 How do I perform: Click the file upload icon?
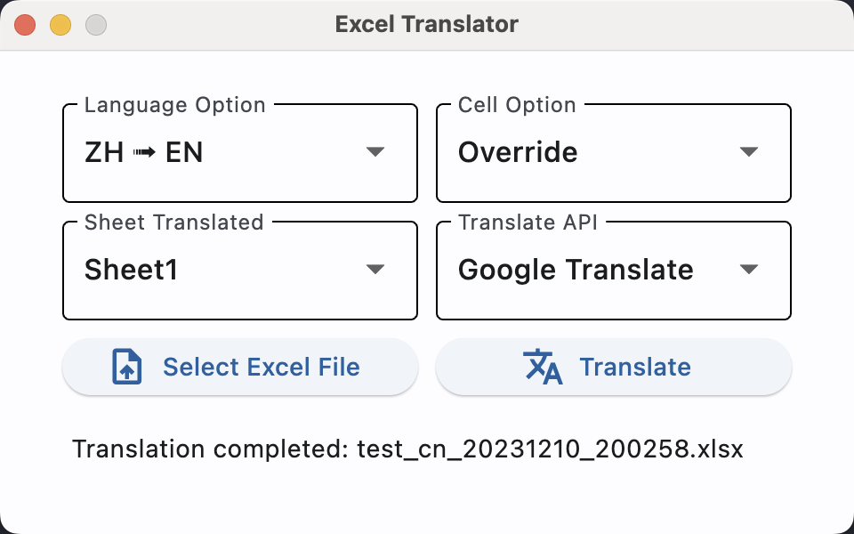click(127, 367)
